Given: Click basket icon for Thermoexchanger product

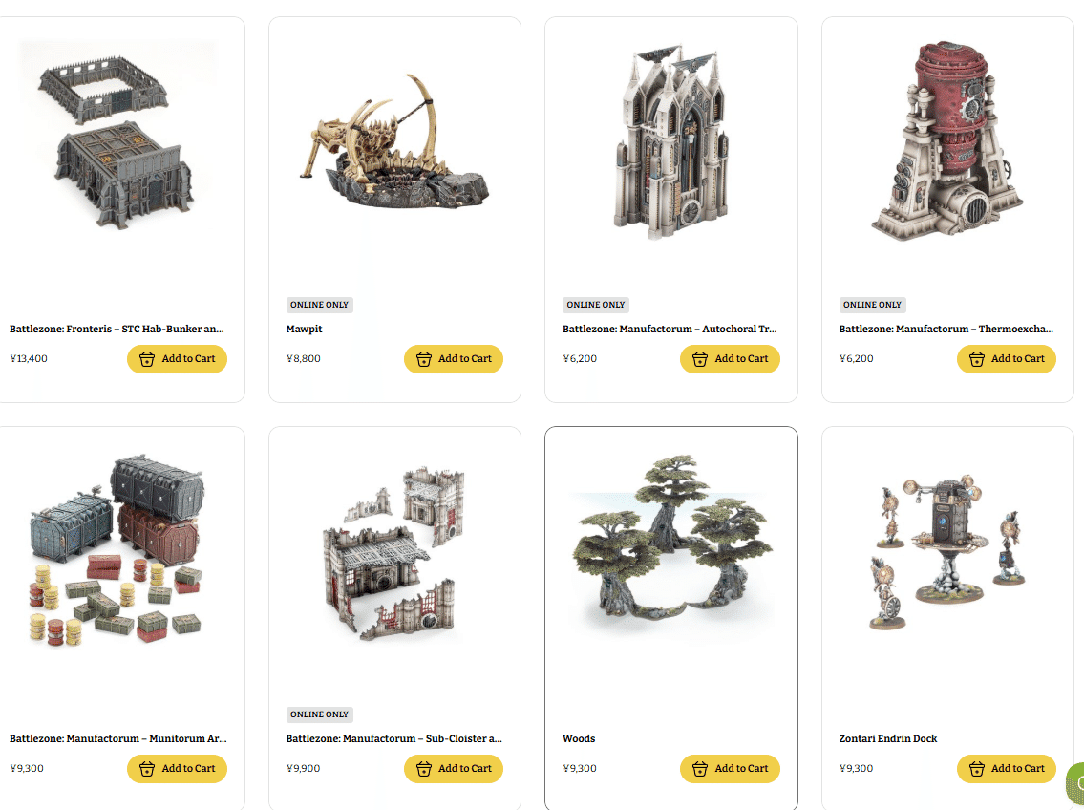Looking at the screenshot, I should (976, 359).
